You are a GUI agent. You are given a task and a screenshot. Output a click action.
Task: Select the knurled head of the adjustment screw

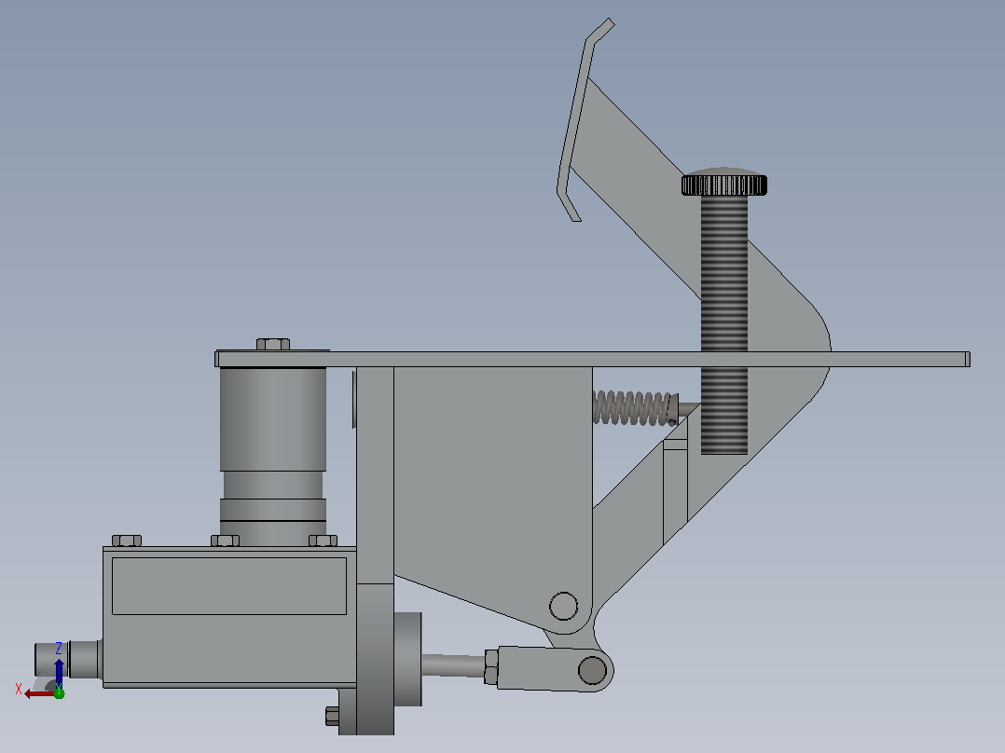click(724, 183)
